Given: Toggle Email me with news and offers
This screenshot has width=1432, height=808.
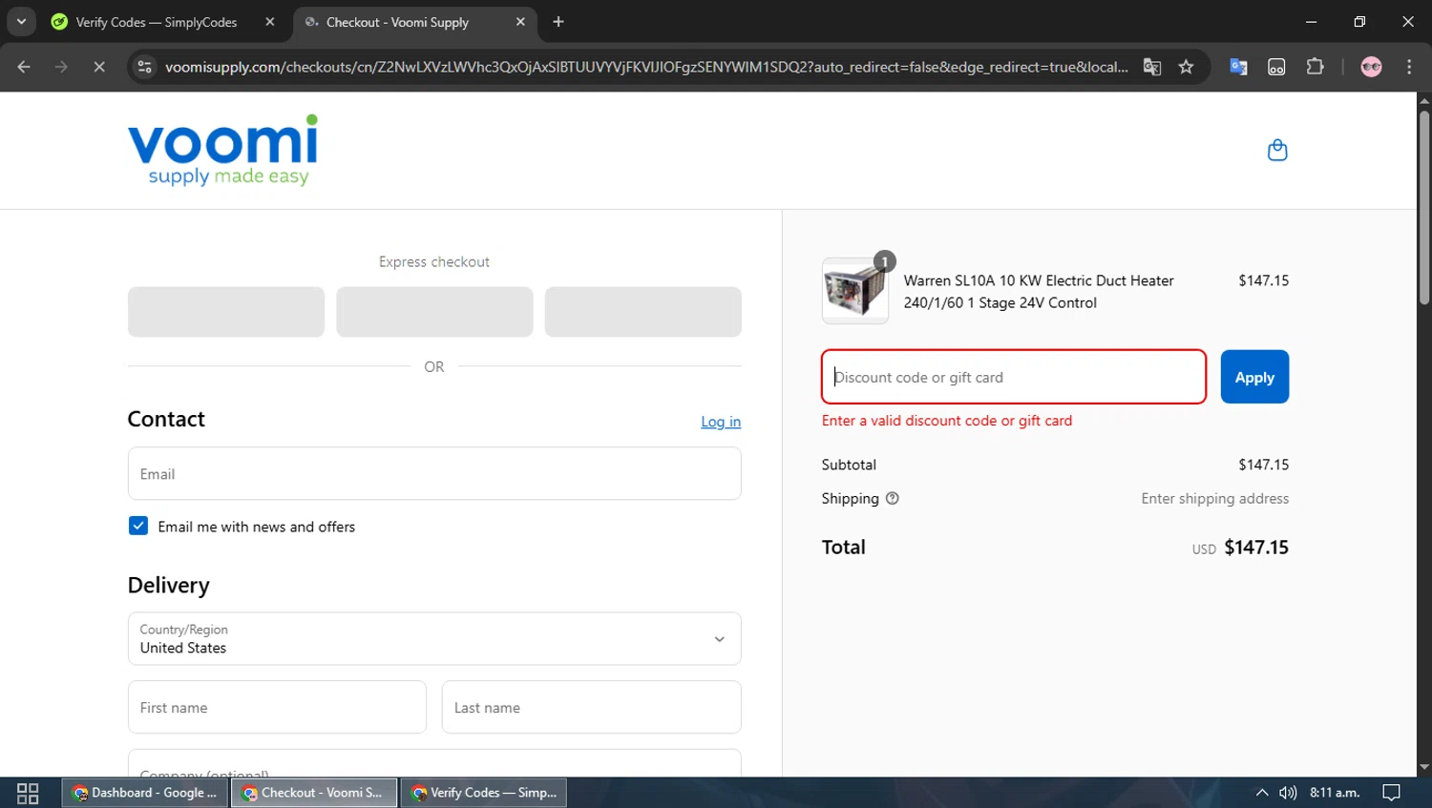Looking at the screenshot, I should [x=138, y=526].
